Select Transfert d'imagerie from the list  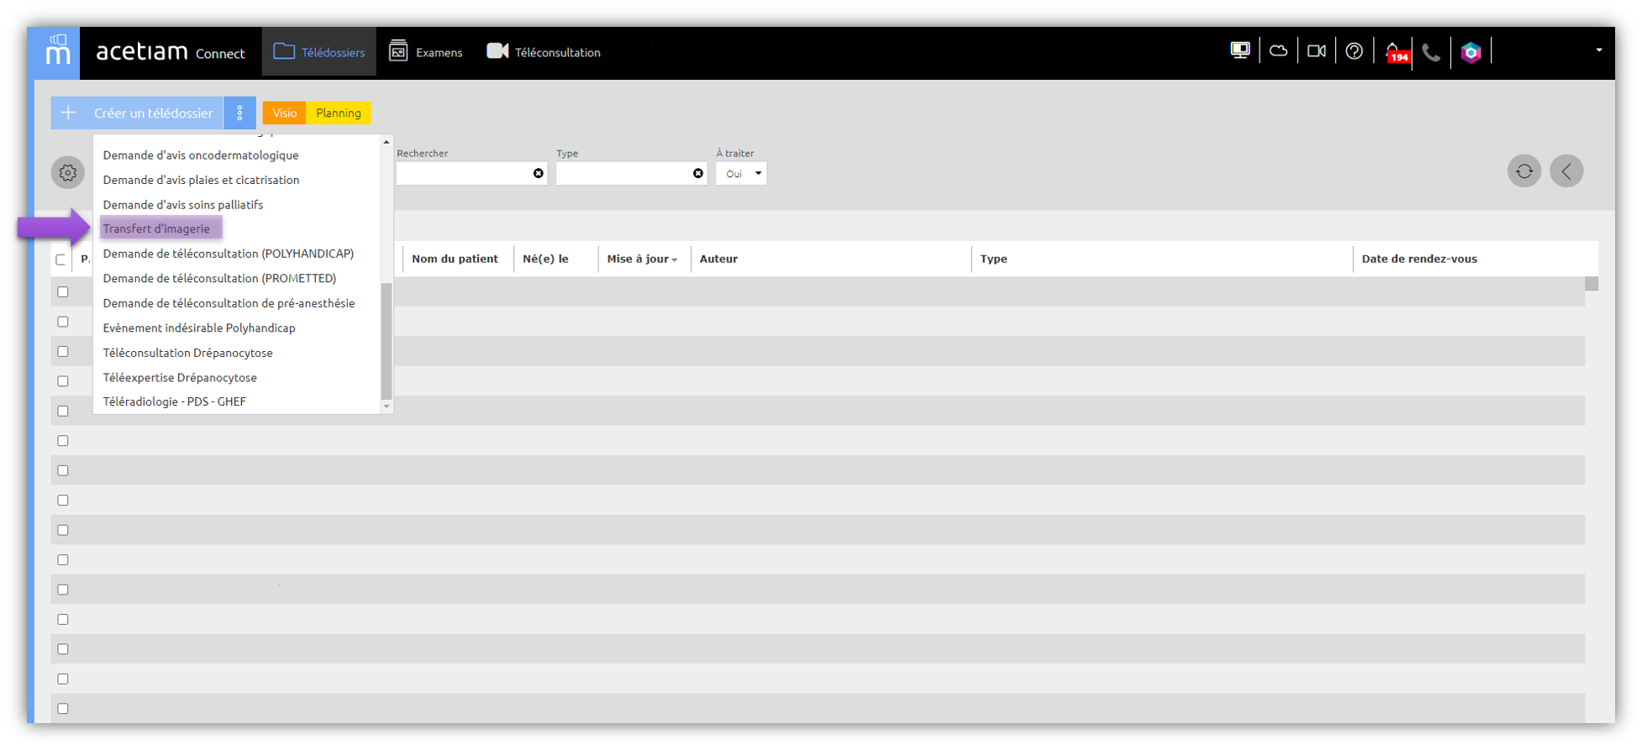[157, 228]
